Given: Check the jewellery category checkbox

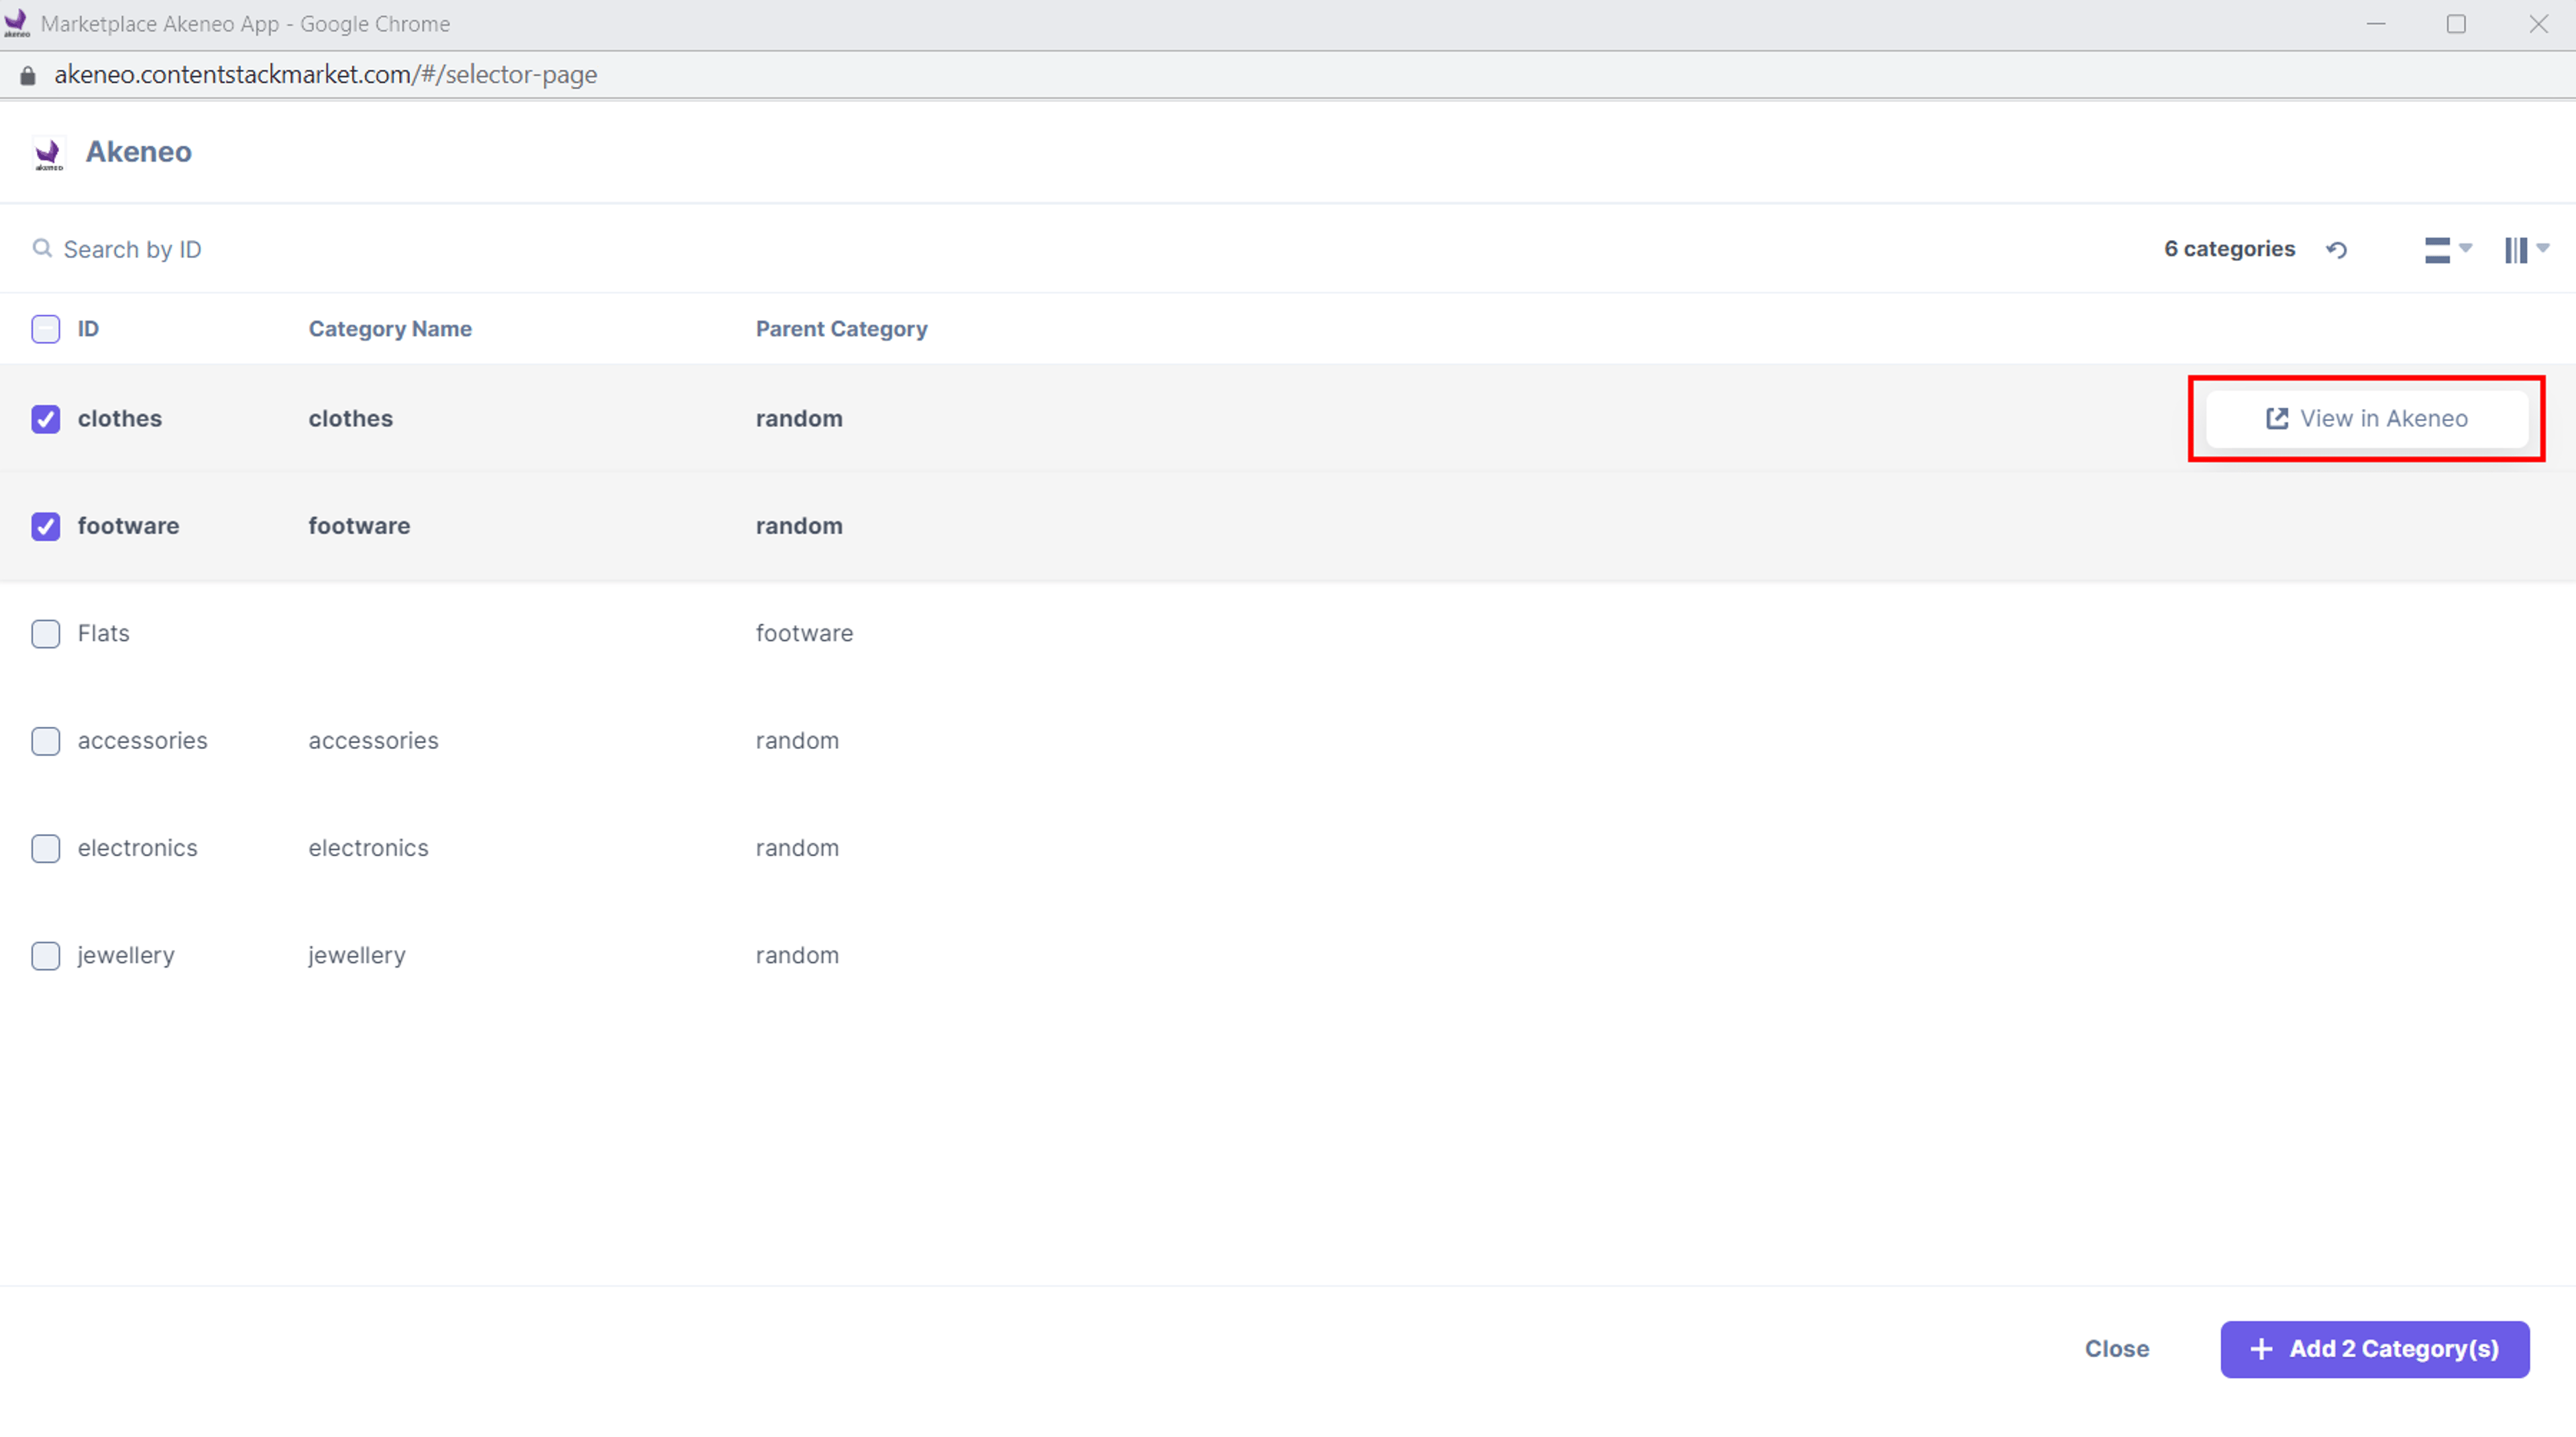Looking at the screenshot, I should coord(46,956).
